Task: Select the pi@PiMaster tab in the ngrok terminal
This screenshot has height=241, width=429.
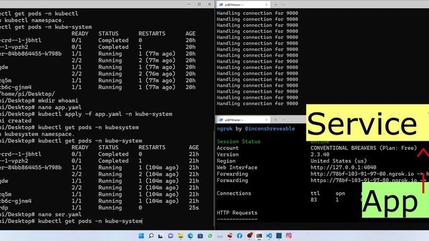Action: [243, 120]
